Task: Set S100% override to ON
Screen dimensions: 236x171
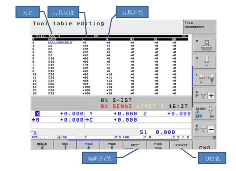Action: (211, 116)
